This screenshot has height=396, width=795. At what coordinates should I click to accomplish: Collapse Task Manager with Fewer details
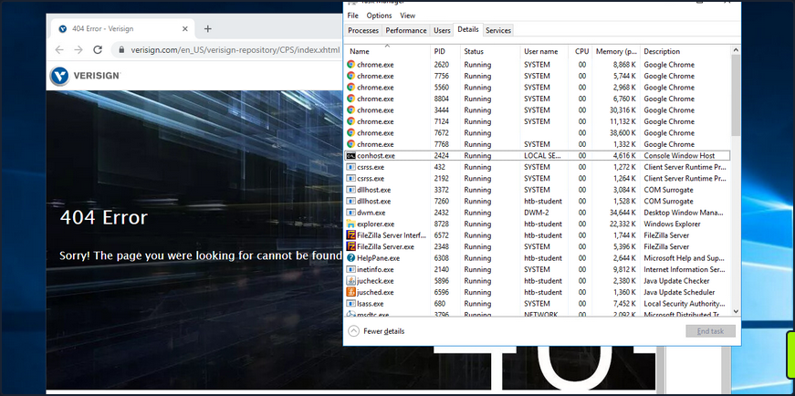tap(377, 331)
